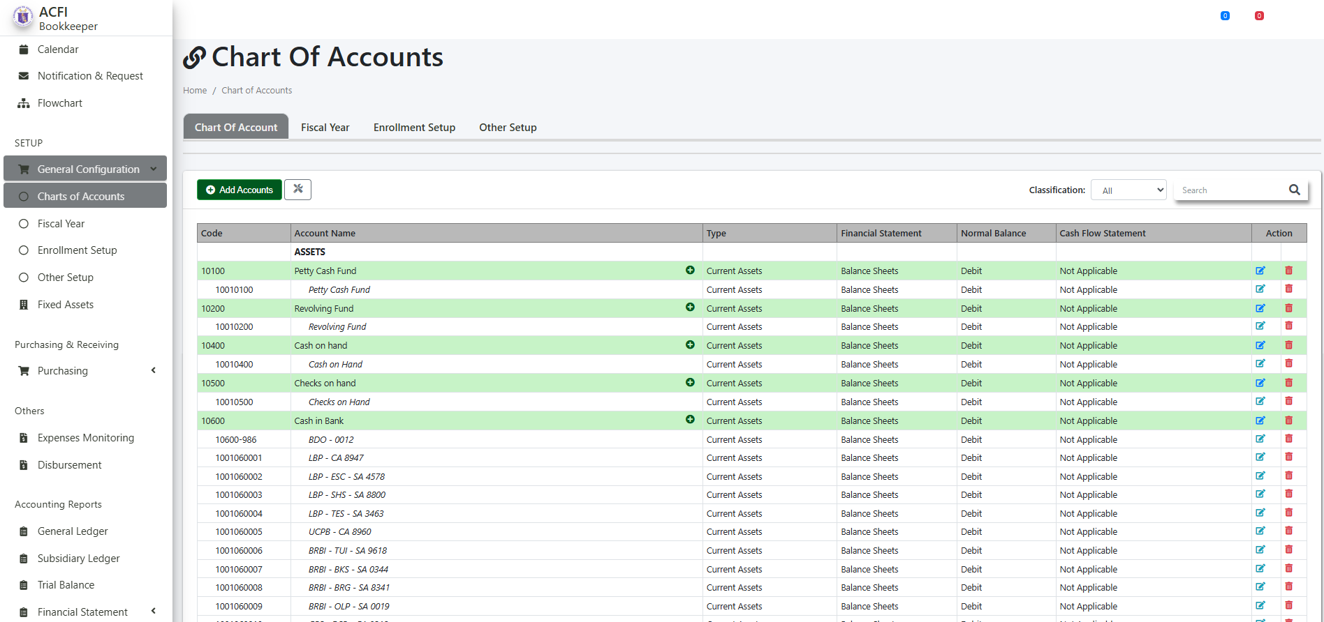
Task: Click the plus icon on Checks on hand row
Action: 690,383
